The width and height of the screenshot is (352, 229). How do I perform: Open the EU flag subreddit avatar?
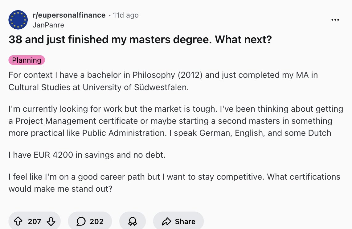(18, 19)
